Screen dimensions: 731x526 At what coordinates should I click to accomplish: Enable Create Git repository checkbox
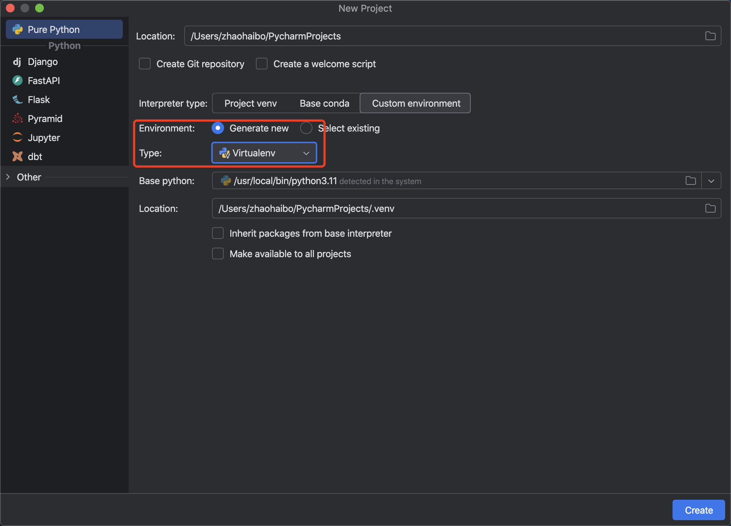(145, 64)
